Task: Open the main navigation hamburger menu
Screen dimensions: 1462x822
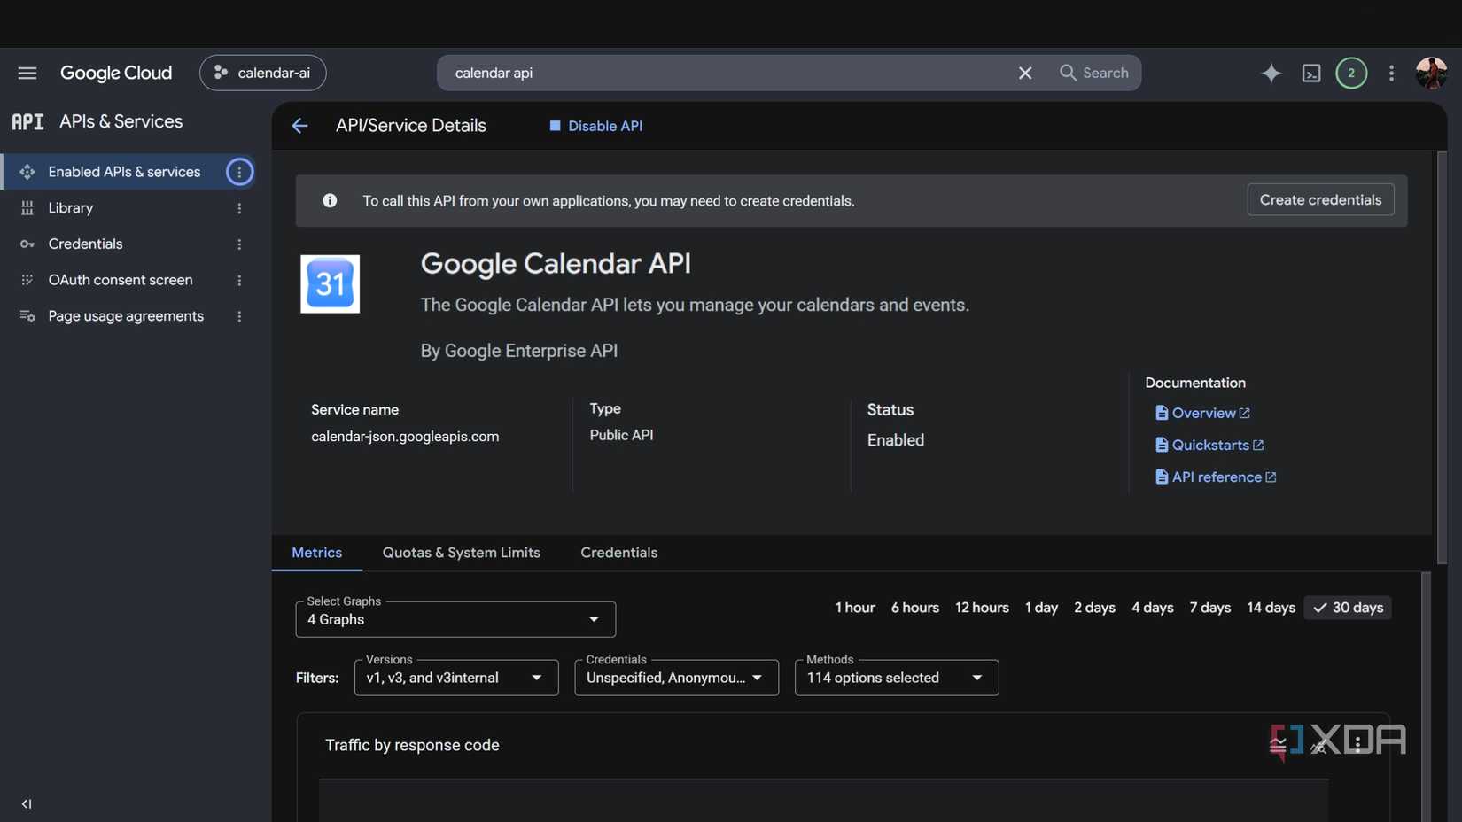Action: click(x=27, y=73)
